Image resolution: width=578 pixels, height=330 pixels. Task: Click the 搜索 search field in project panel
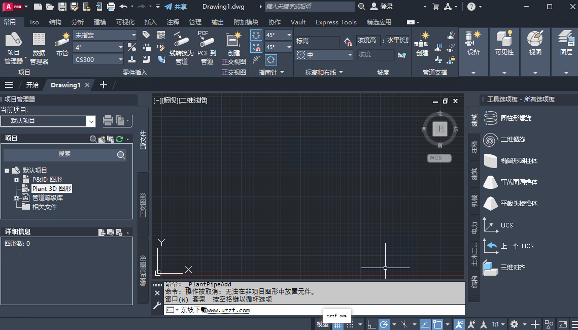pyautogui.click(x=66, y=154)
